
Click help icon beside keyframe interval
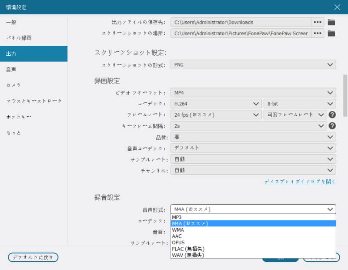(332, 126)
